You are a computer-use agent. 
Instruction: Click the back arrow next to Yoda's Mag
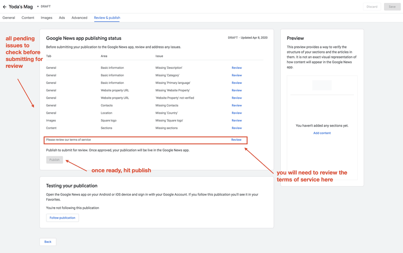[x=4, y=7]
